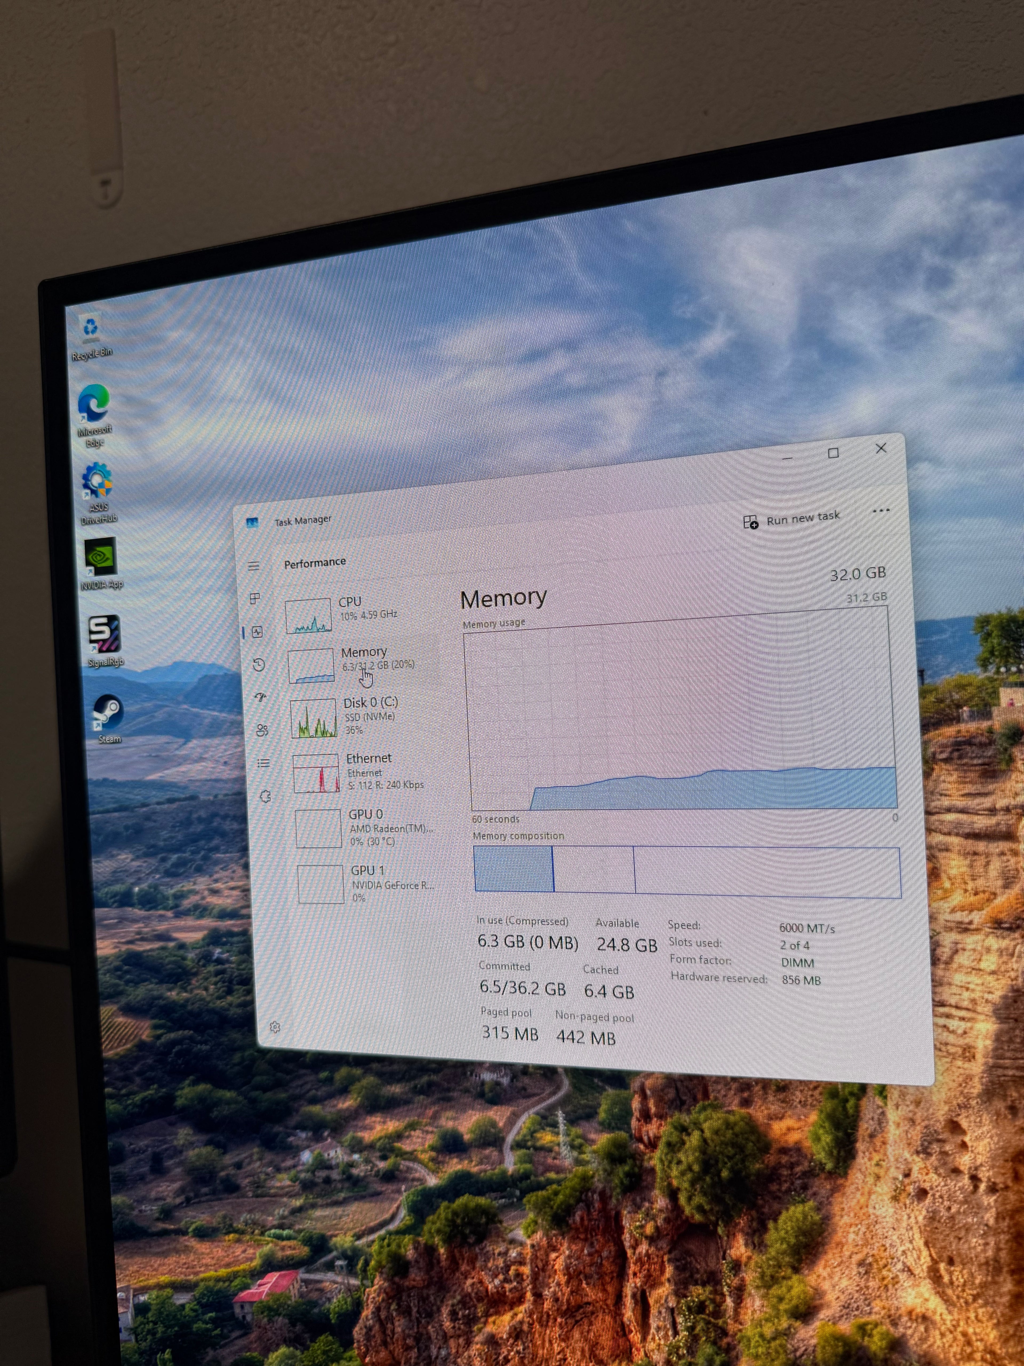Minimize the Task Manager window
The width and height of the screenshot is (1024, 1366).
pyautogui.click(x=787, y=458)
